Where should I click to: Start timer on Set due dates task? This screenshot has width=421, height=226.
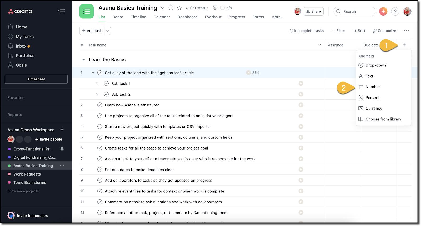tap(301, 170)
